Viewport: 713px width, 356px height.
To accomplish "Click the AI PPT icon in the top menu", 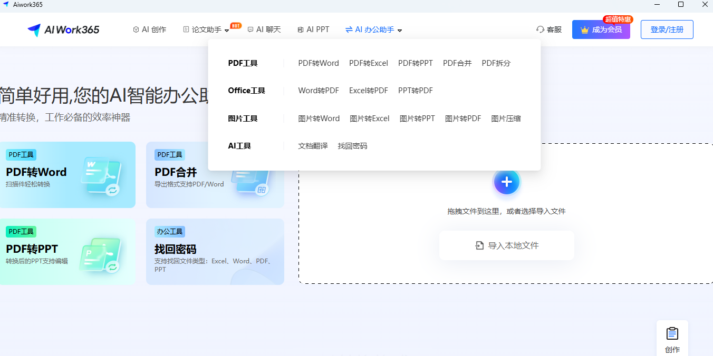I will [300, 29].
